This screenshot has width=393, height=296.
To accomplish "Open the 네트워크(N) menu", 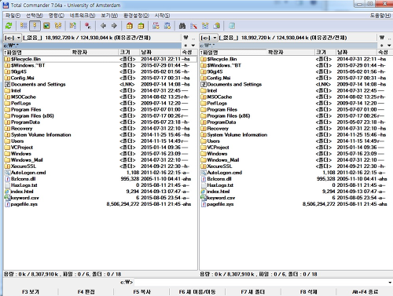I will [x=83, y=16].
